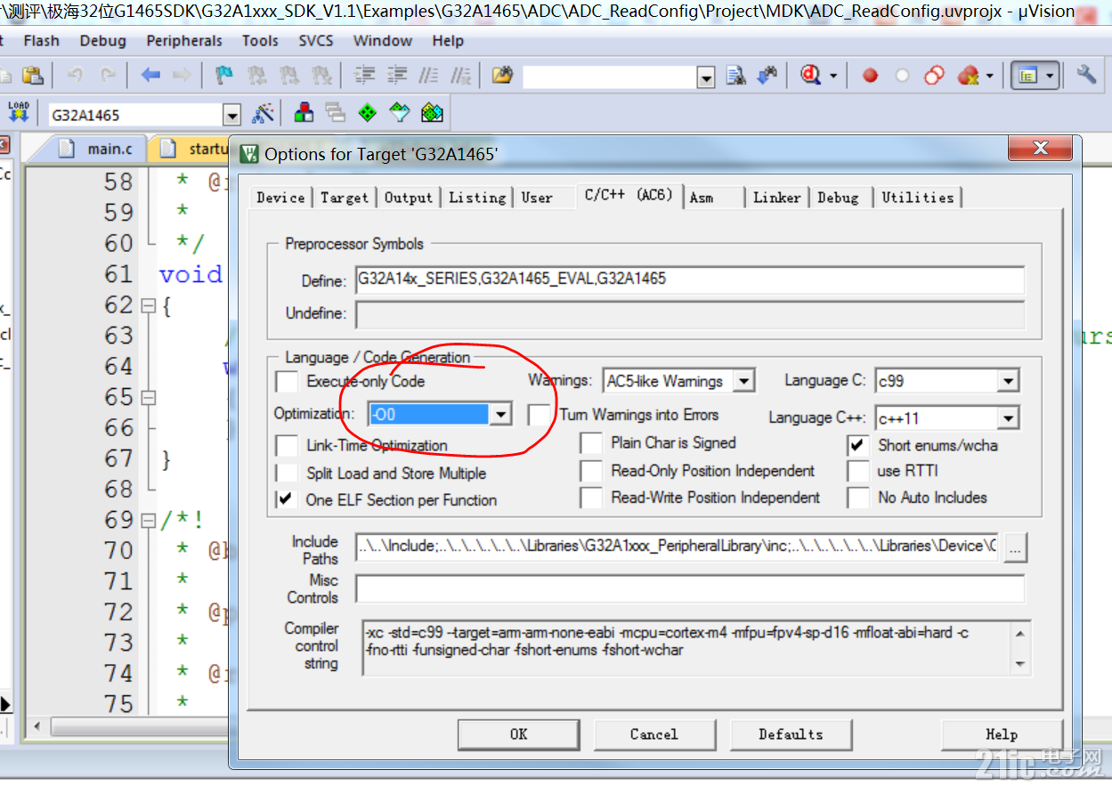Click the Cancel button
This screenshot has width=1112, height=786.
[654, 734]
